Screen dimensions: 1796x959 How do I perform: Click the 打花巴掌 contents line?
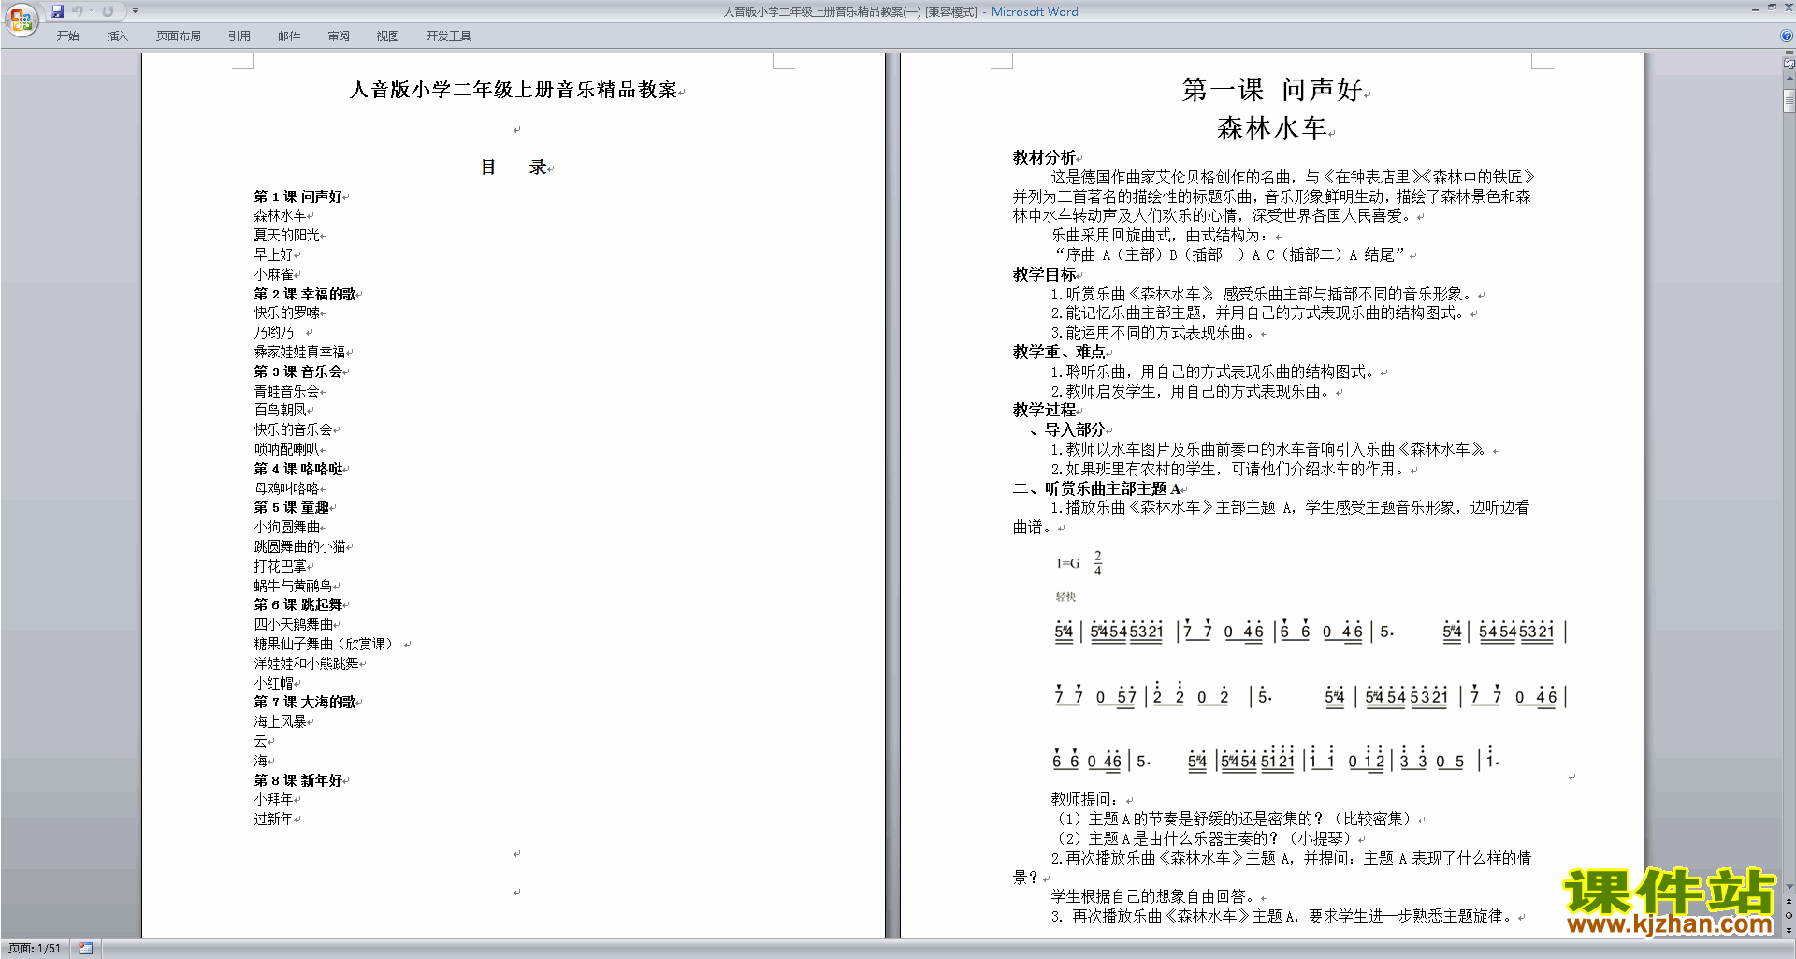tap(281, 566)
